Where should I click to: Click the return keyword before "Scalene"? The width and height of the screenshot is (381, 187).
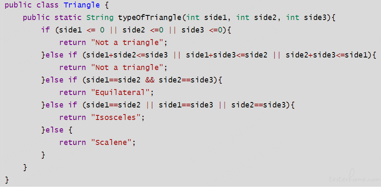pos(73,142)
